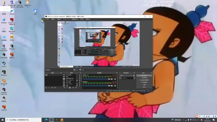The height and width of the screenshot is (122, 217).
Task: Open the 帮助(H) menu
Action: [88, 19]
